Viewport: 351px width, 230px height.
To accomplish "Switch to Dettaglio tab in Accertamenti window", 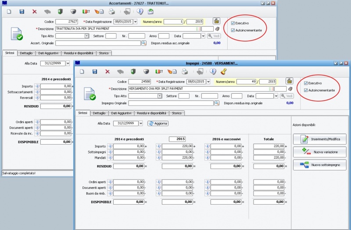I will [x=26, y=53].
